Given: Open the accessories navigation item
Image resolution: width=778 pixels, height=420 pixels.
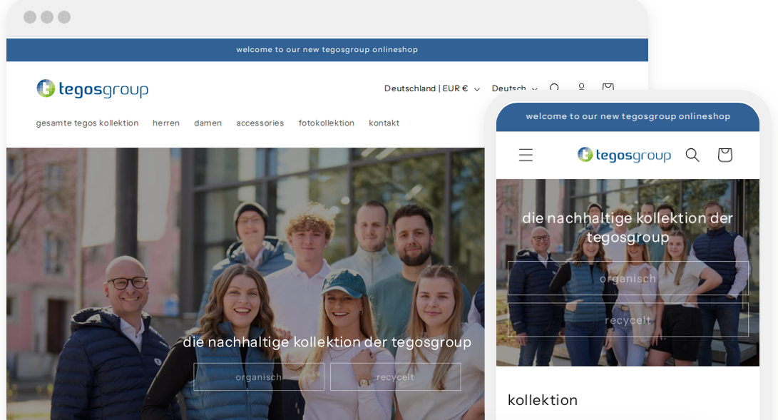Looking at the screenshot, I should (260, 123).
